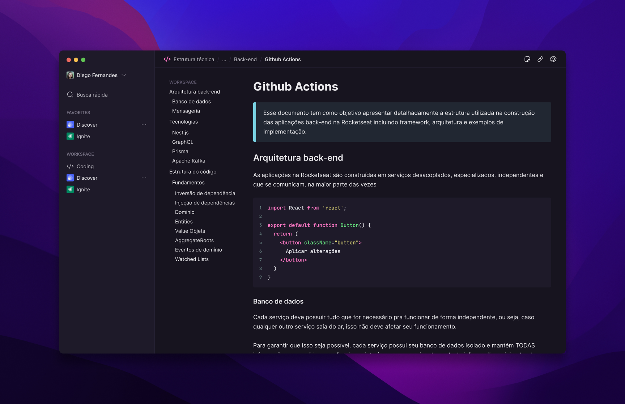Jump to Watched Lists outline item
The image size is (625, 404).
[x=192, y=259]
